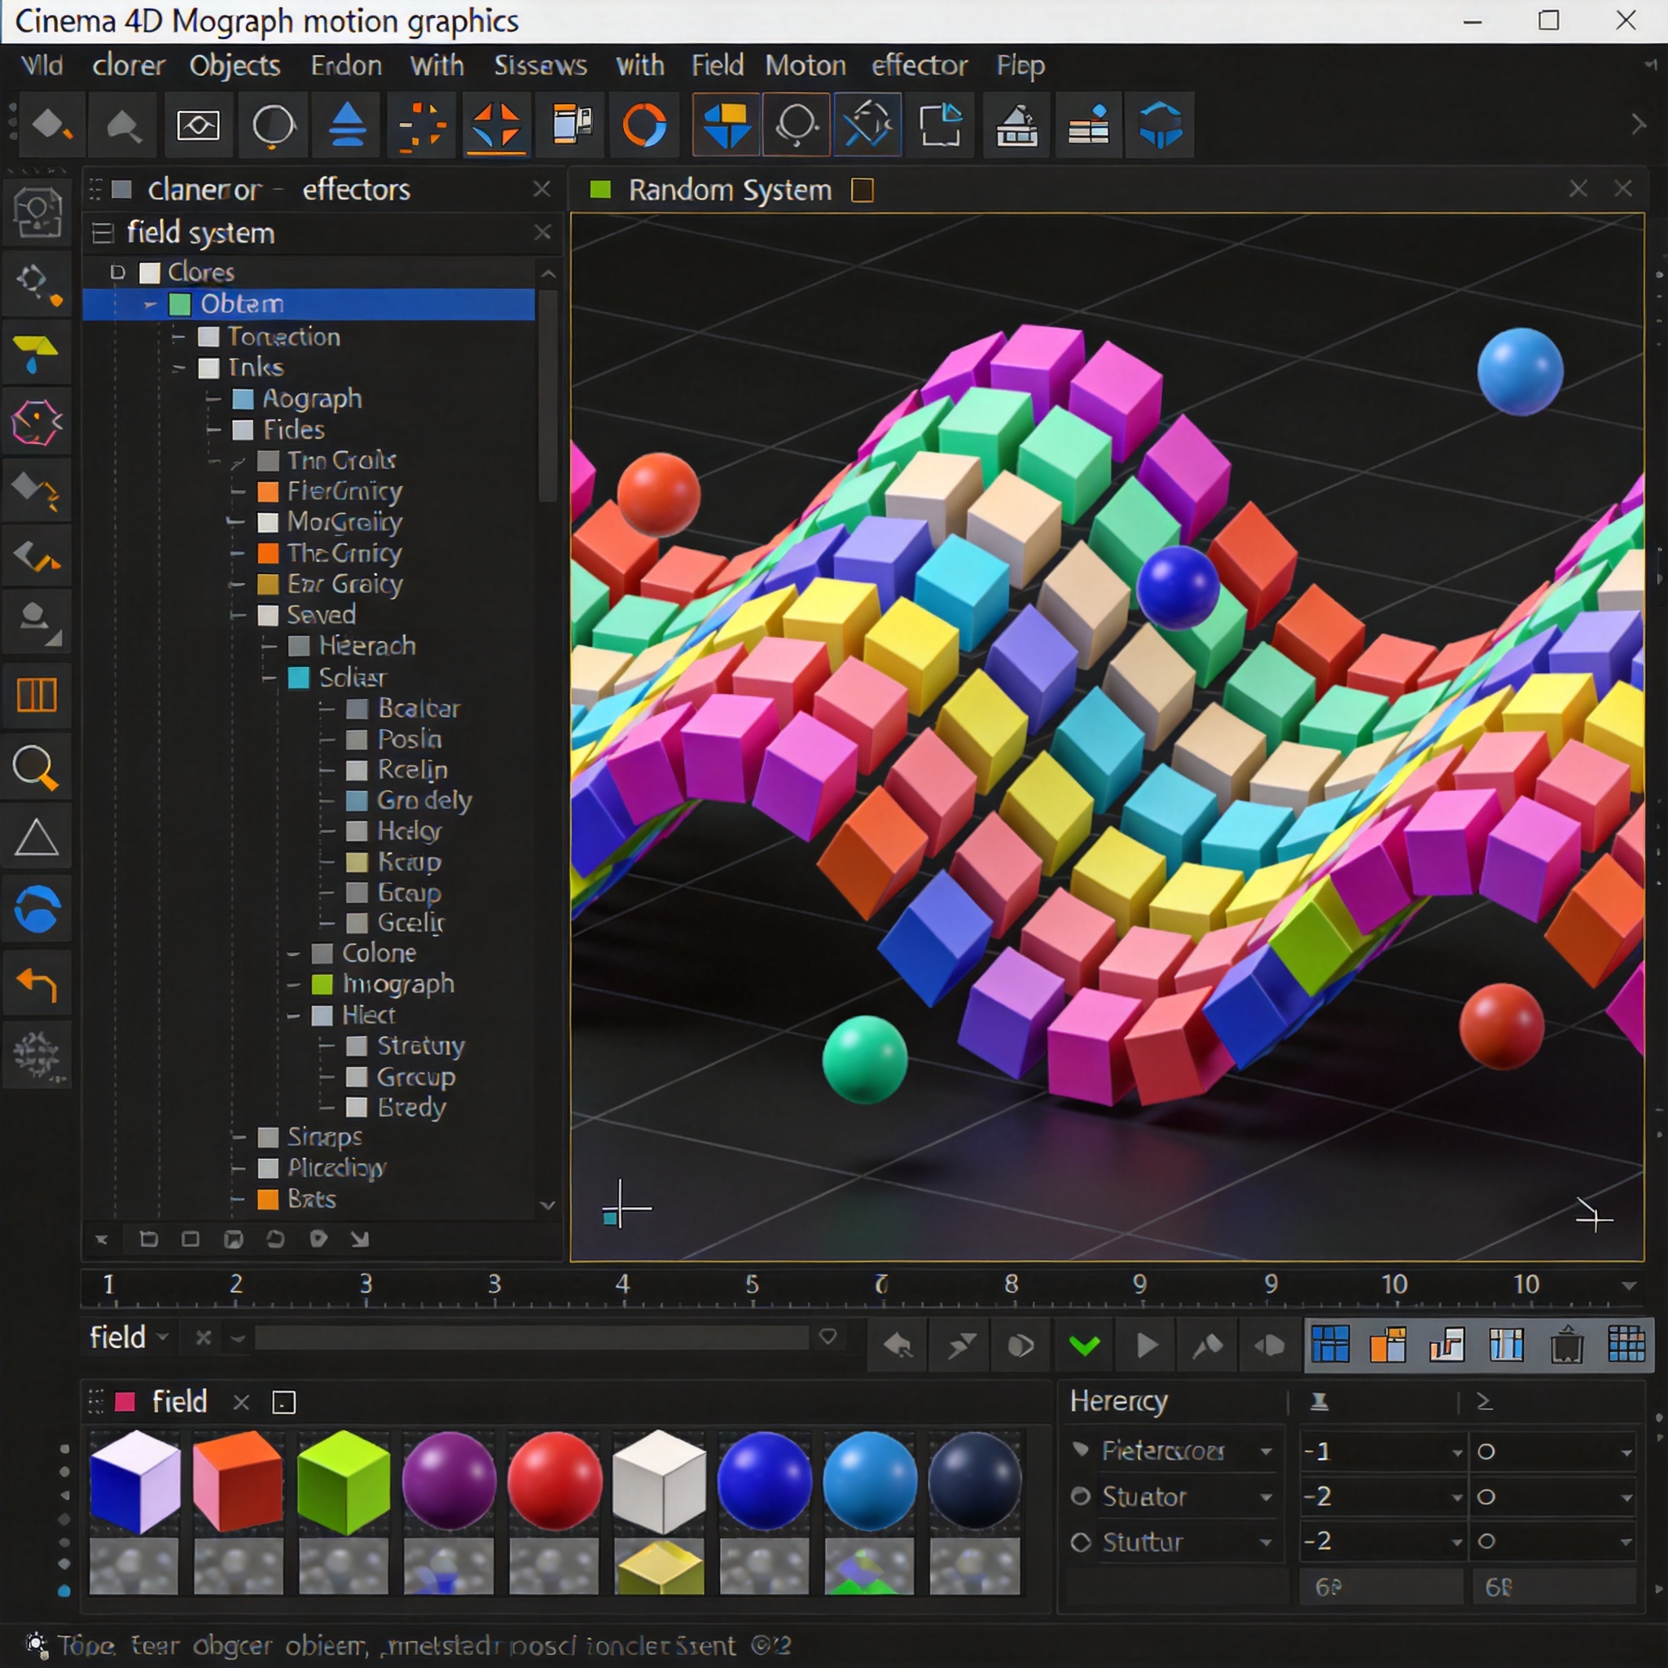Switch to the effectors tab
Image resolution: width=1668 pixels, height=1668 pixels.
[356, 190]
